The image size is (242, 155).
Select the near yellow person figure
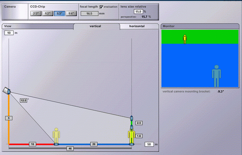(x=56, y=136)
